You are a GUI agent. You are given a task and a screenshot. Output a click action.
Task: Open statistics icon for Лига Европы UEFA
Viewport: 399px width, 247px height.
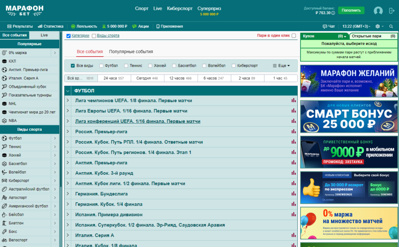pos(294,111)
